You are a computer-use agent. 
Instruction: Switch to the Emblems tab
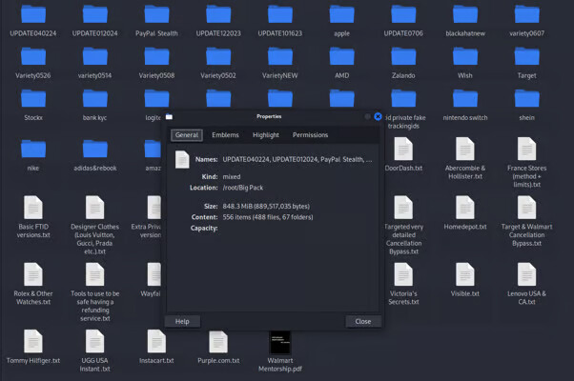(x=225, y=135)
